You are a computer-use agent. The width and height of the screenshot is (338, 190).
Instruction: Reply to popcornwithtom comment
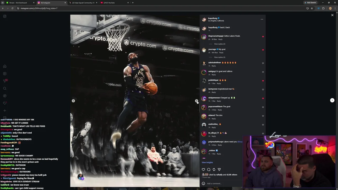(220, 110)
